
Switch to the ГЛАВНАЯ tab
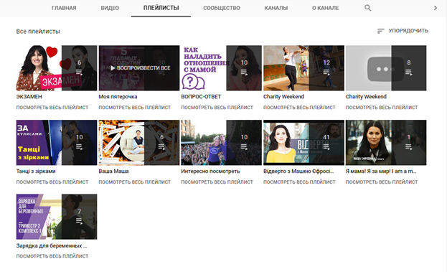[x=64, y=8]
